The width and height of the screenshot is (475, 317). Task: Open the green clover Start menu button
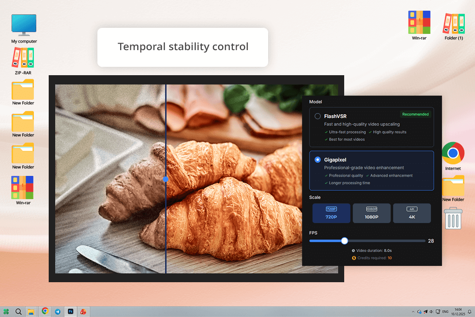tap(6, 311)
